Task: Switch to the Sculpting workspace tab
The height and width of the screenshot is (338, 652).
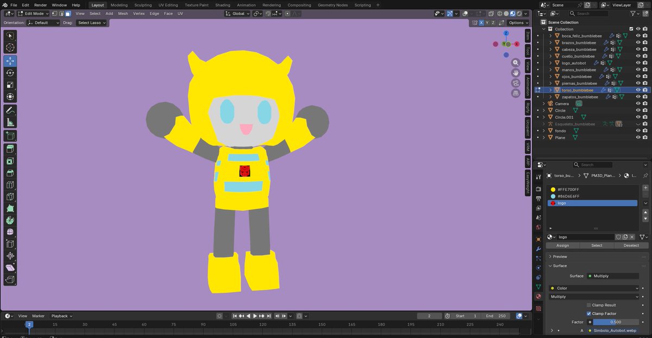Action: tap(143, 5)
